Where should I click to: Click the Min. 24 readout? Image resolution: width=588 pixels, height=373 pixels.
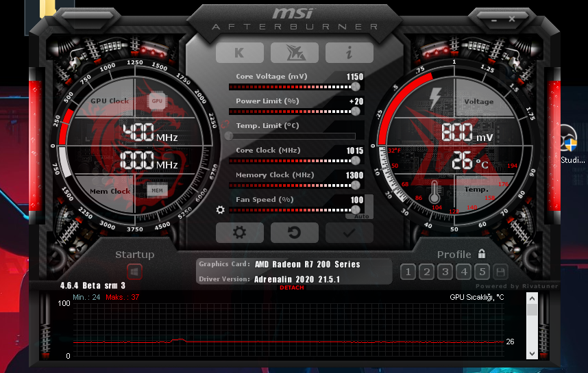click(x=86, y=297)
